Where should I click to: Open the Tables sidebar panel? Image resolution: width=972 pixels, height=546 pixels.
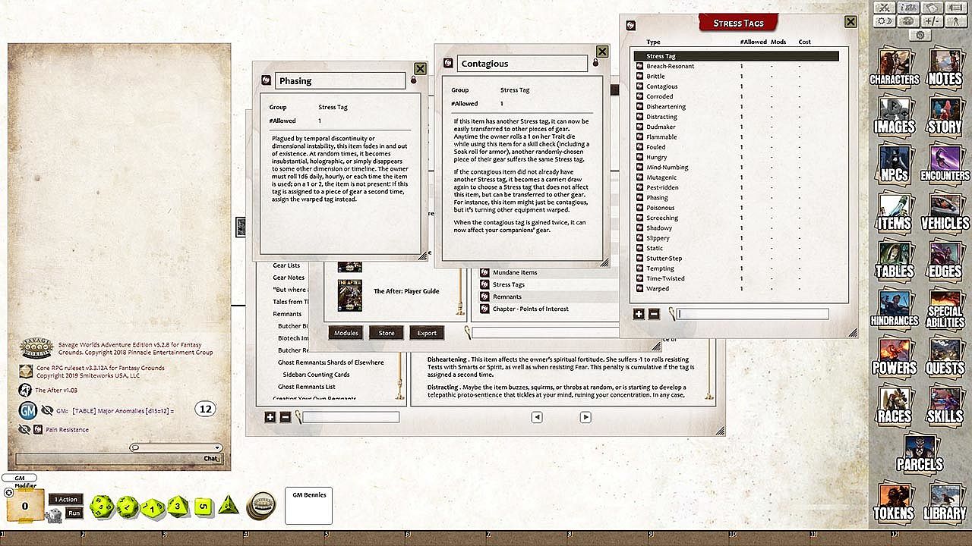pos(895,259)
